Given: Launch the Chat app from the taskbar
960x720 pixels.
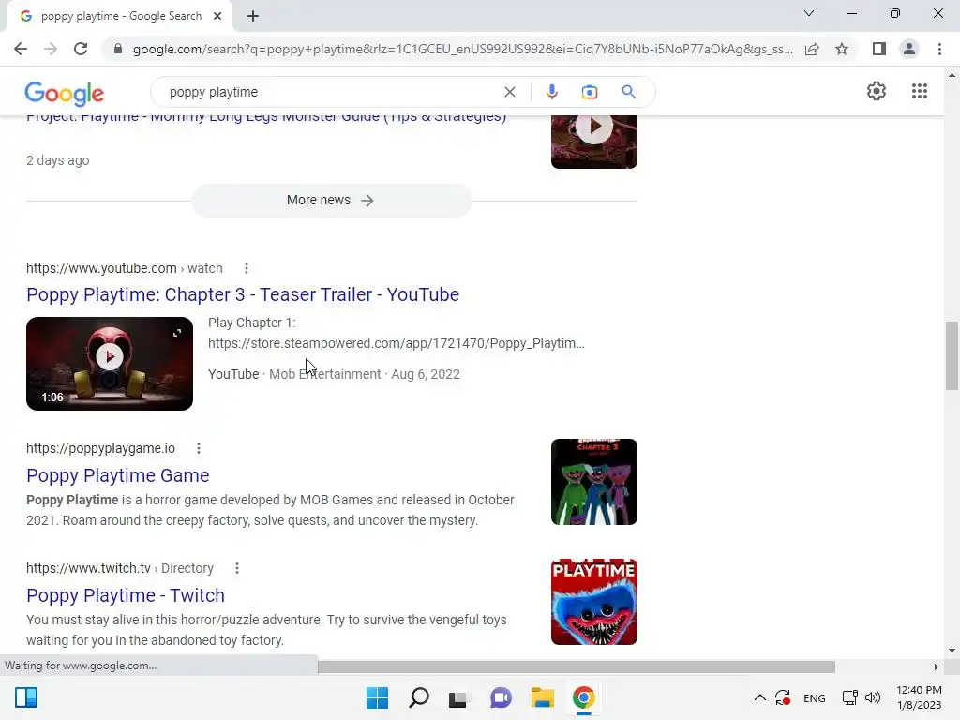Looking at the screenshot, I should (501, 697).
